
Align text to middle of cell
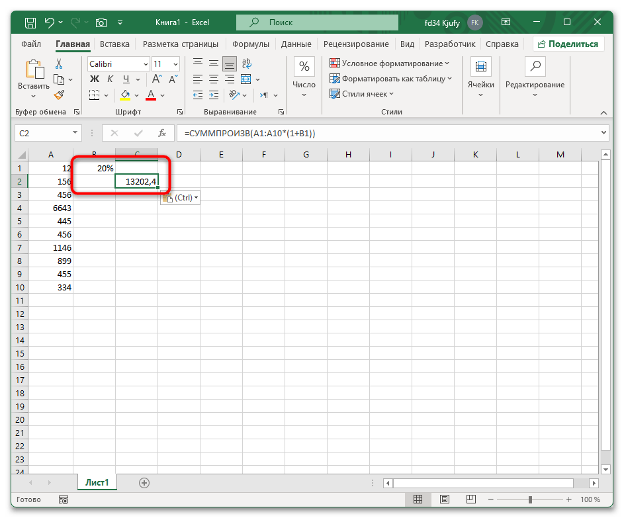214,64
